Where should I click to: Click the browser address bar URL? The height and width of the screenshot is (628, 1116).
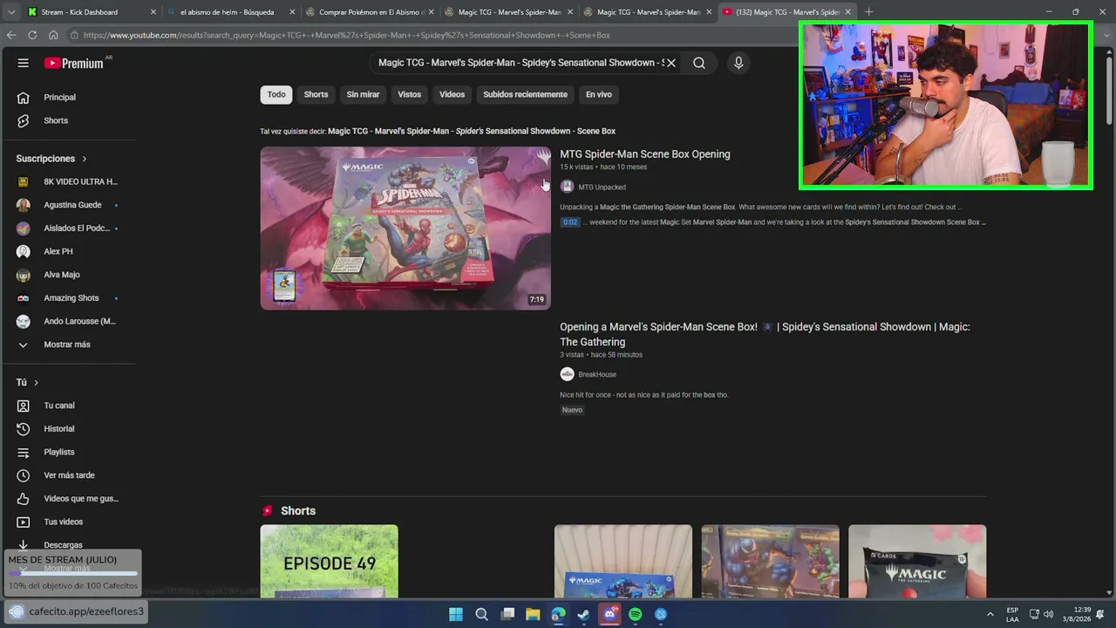(347, 35)
